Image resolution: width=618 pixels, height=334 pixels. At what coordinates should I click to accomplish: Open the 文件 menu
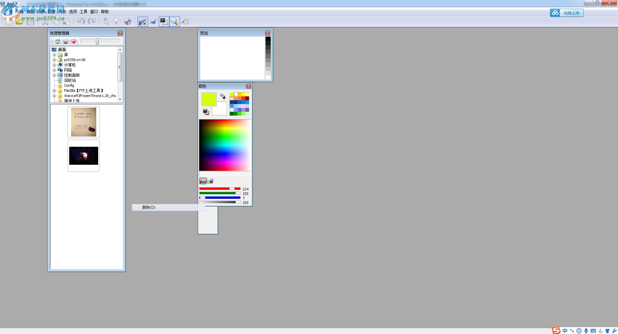9,12
